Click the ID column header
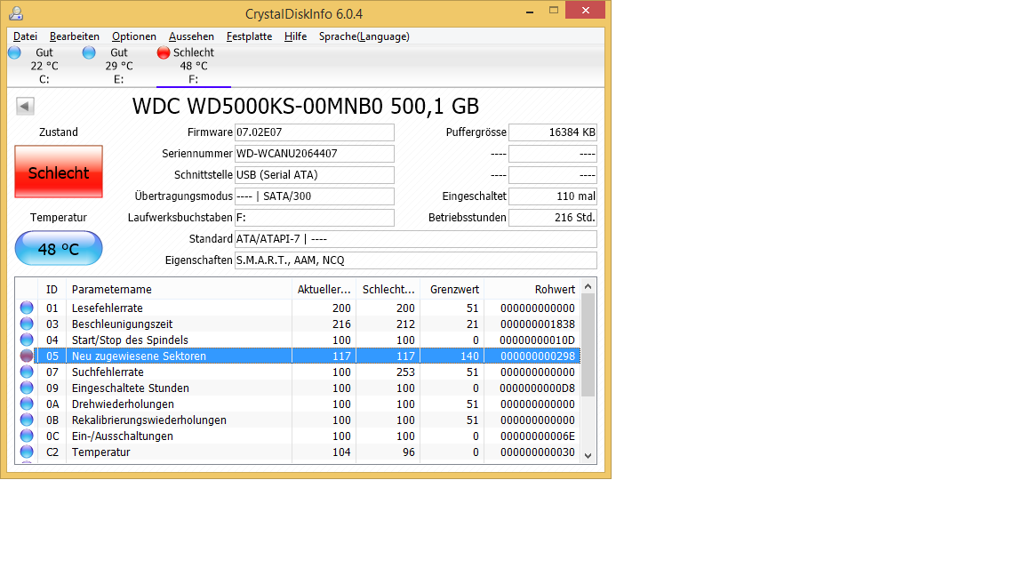 [52, 289]
